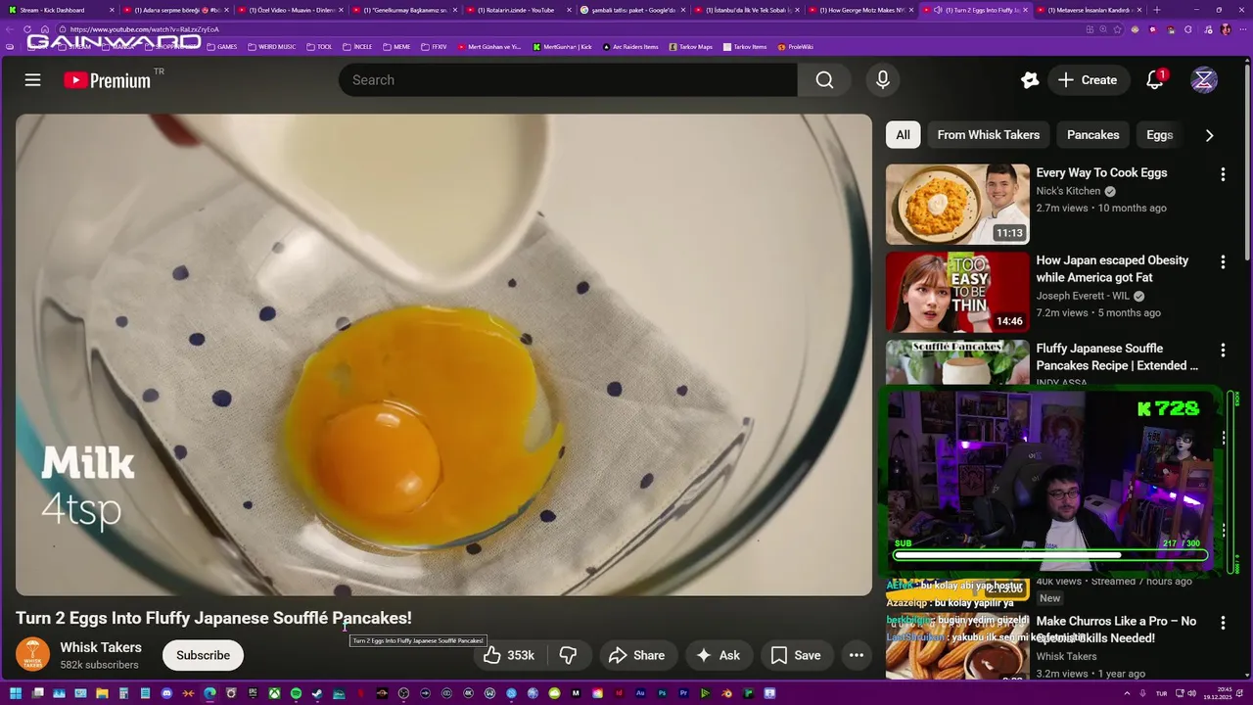Click the Create button
The image size is (1253, 705).
point(1087,80)
